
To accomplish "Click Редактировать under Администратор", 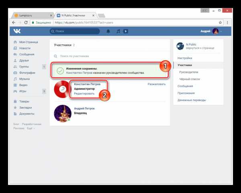I will 84,93.
